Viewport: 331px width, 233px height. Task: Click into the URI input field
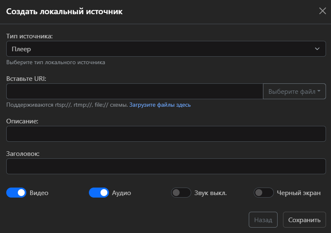pos(134,91)
